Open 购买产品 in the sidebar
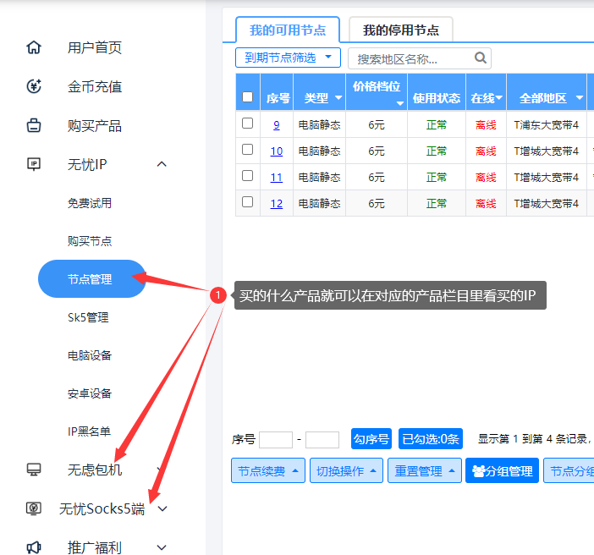Image resolution: width=594 pixels, height=555 pixels. pyautogui.click(x=95, y=126)
